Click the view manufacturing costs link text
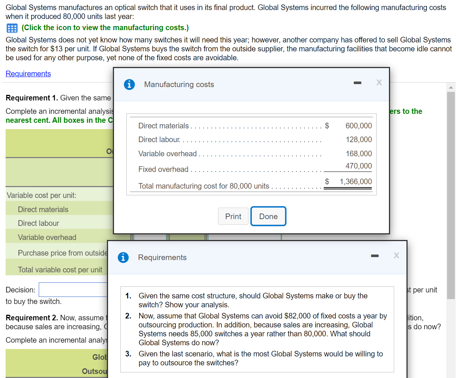 [105, 28]
